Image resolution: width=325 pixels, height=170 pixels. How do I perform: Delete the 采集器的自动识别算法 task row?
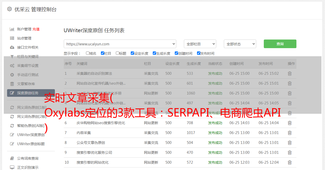click(x=290, y=73)
